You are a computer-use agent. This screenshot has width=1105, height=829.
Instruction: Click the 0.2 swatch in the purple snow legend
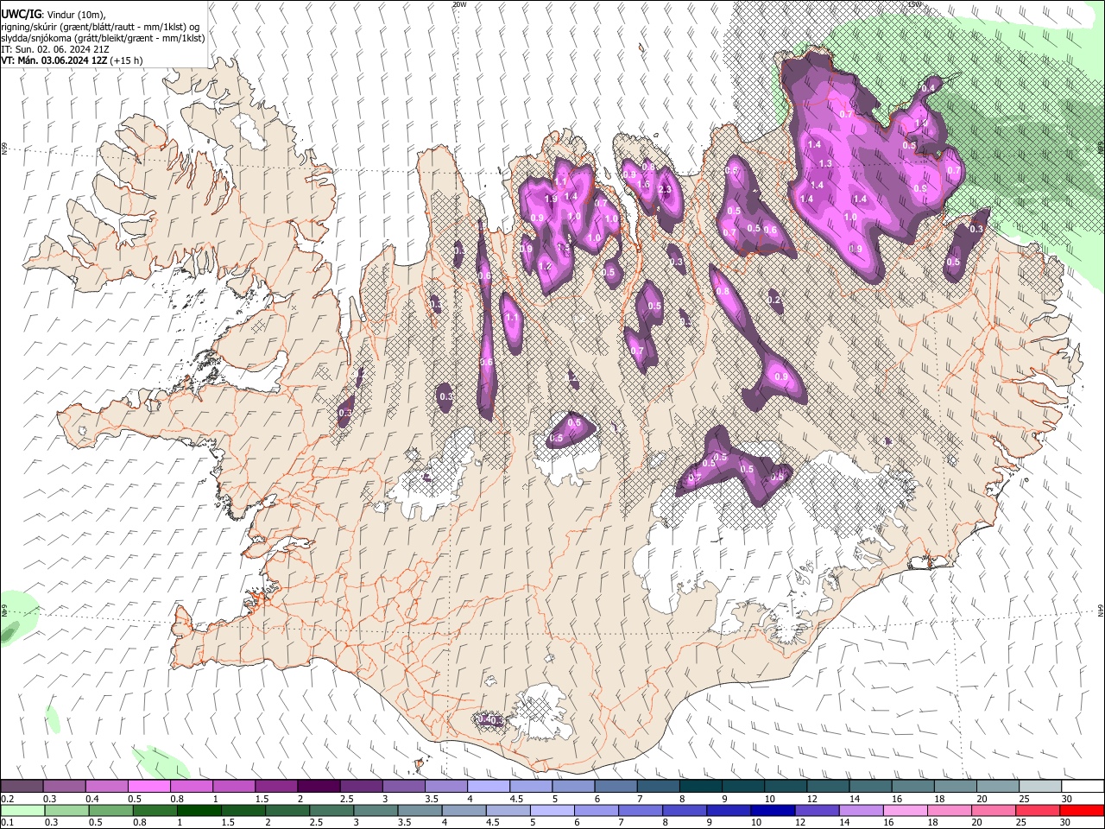pyautogui.click(x=22, y=786)
